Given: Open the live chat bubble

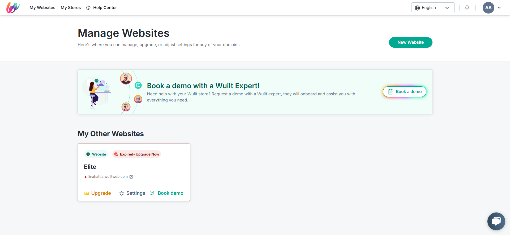Looking at the screenshot, I should (496, 221).
